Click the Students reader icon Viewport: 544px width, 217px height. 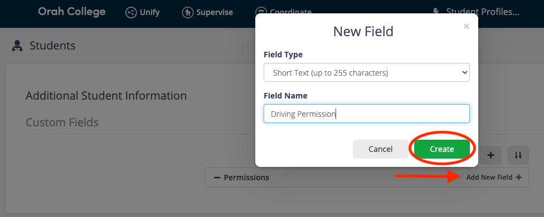coord(17,46)
